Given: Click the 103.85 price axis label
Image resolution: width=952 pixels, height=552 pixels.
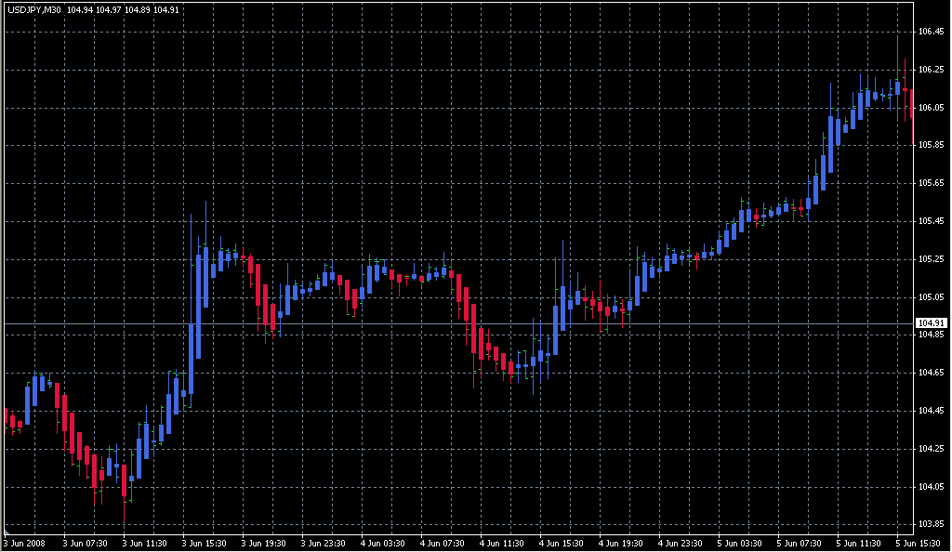Looking at the screenshot, I should tap(931, 524).
